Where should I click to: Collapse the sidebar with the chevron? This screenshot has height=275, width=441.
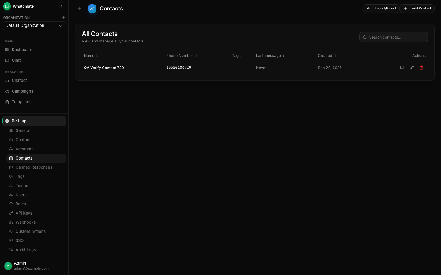61,6
